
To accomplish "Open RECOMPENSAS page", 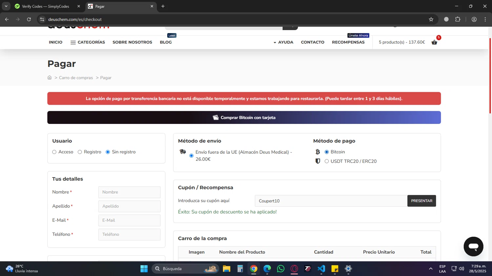I will pyautogui.click(x=348, y=42).
